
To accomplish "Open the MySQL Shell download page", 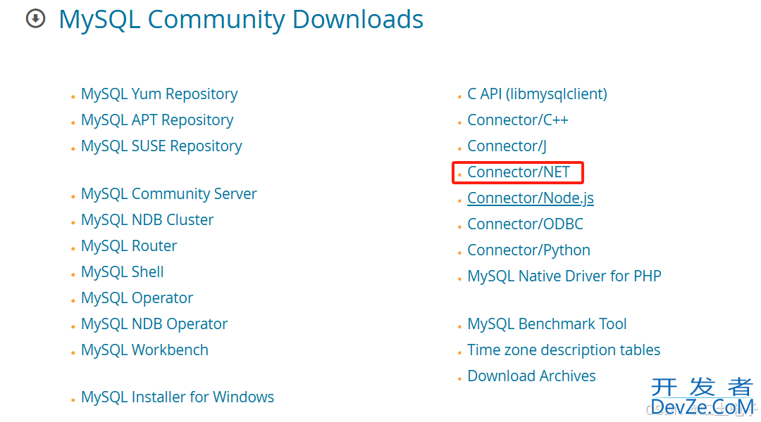I will pos(123,271).
